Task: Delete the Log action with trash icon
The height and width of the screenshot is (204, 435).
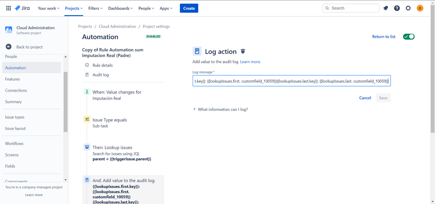Action: coord(243,51)
